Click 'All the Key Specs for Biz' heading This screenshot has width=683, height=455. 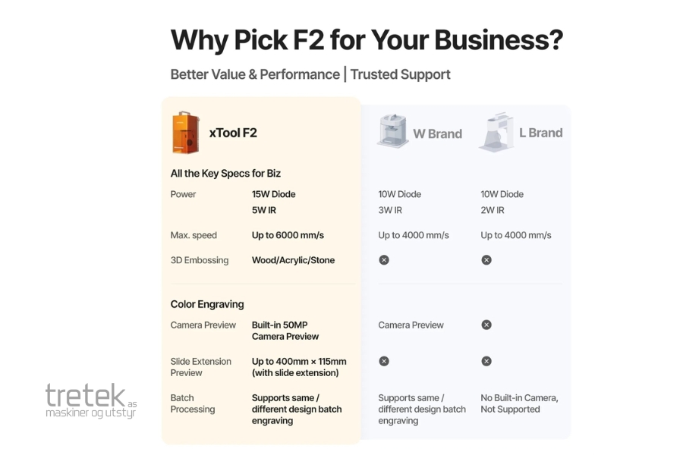225,173
